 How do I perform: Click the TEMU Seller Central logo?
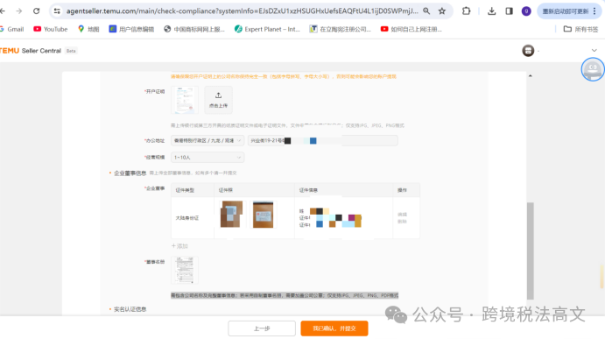[31, 51]
